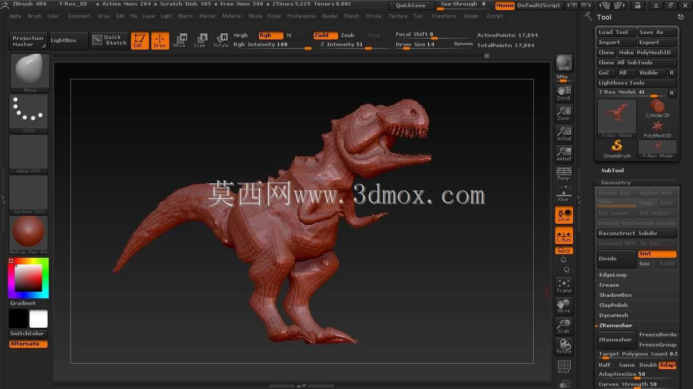Click the Move view icon in right shelf
This screenshot has width=693, height=389.
point(564,306)
